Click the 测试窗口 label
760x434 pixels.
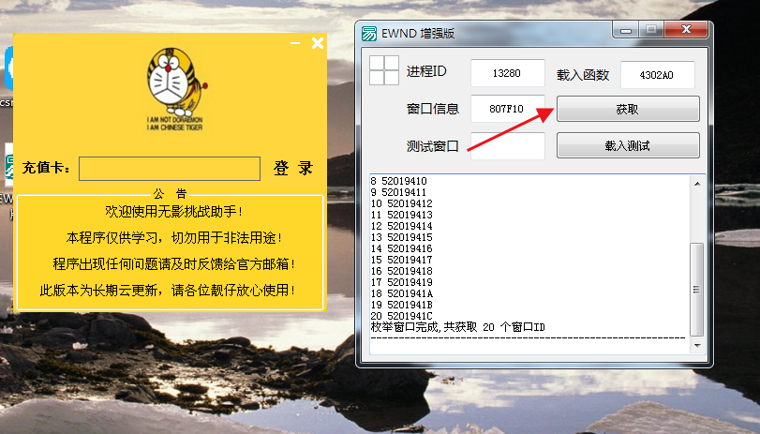coord(432,146)
